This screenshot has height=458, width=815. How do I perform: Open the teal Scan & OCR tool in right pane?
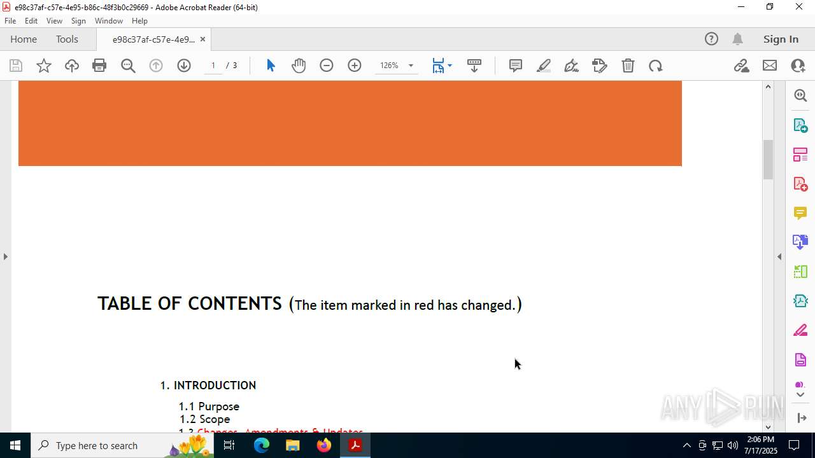click(800, 301)
